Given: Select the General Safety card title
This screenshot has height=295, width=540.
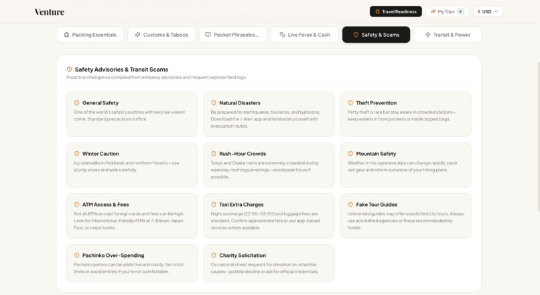Looking at the screenshot, I should (x=100, y=103).
